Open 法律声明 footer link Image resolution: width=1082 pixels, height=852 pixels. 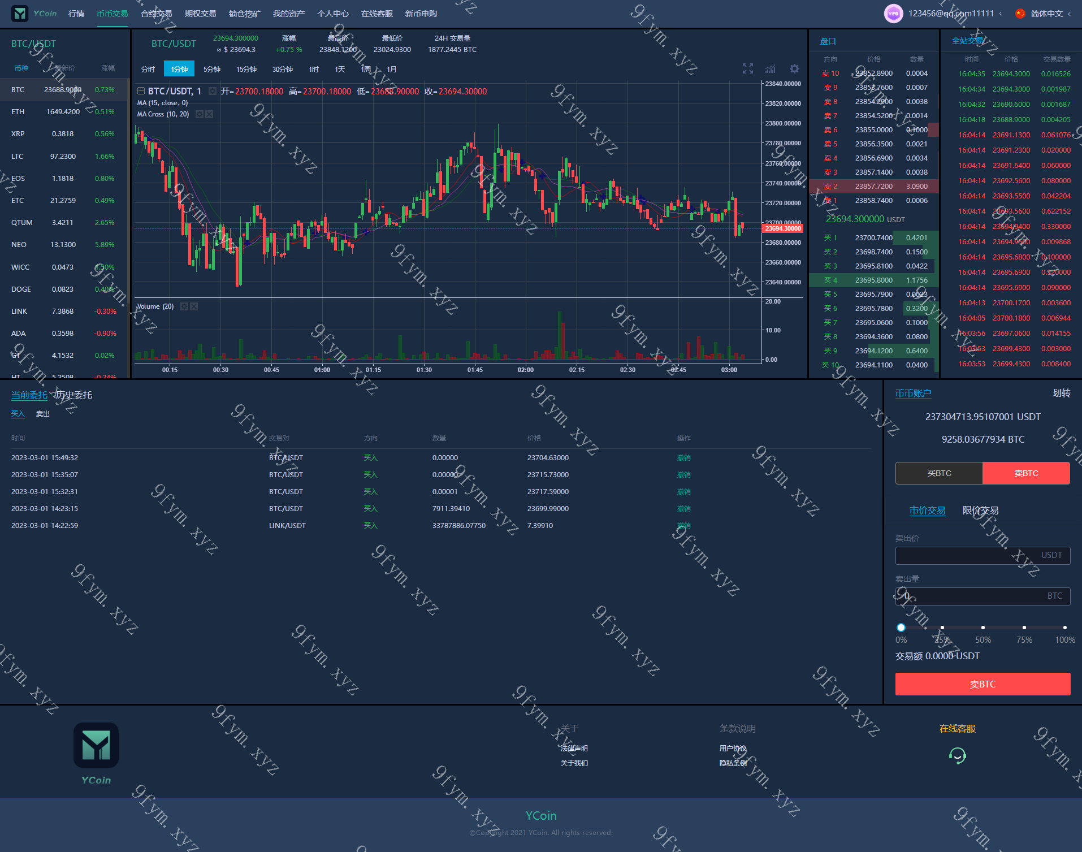[574, 748]
